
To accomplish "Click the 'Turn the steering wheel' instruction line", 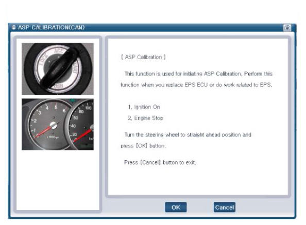I will point(188,135).
